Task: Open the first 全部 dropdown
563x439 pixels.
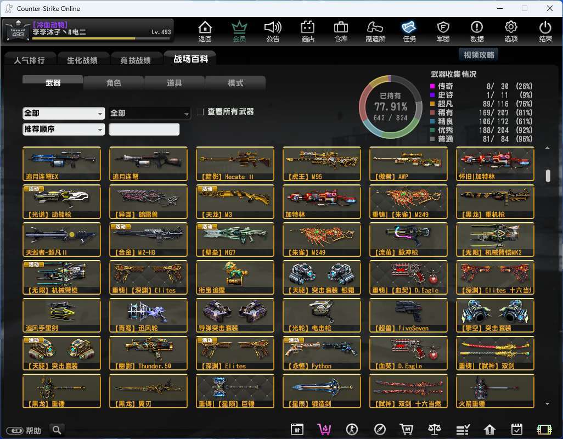Action: click(x=64, y=114)
